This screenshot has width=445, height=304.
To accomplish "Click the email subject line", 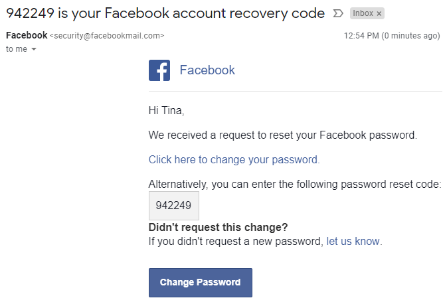I will (165, 13).
